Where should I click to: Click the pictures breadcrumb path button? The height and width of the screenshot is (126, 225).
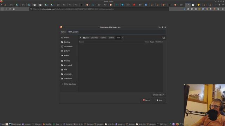tap(95, 38)
